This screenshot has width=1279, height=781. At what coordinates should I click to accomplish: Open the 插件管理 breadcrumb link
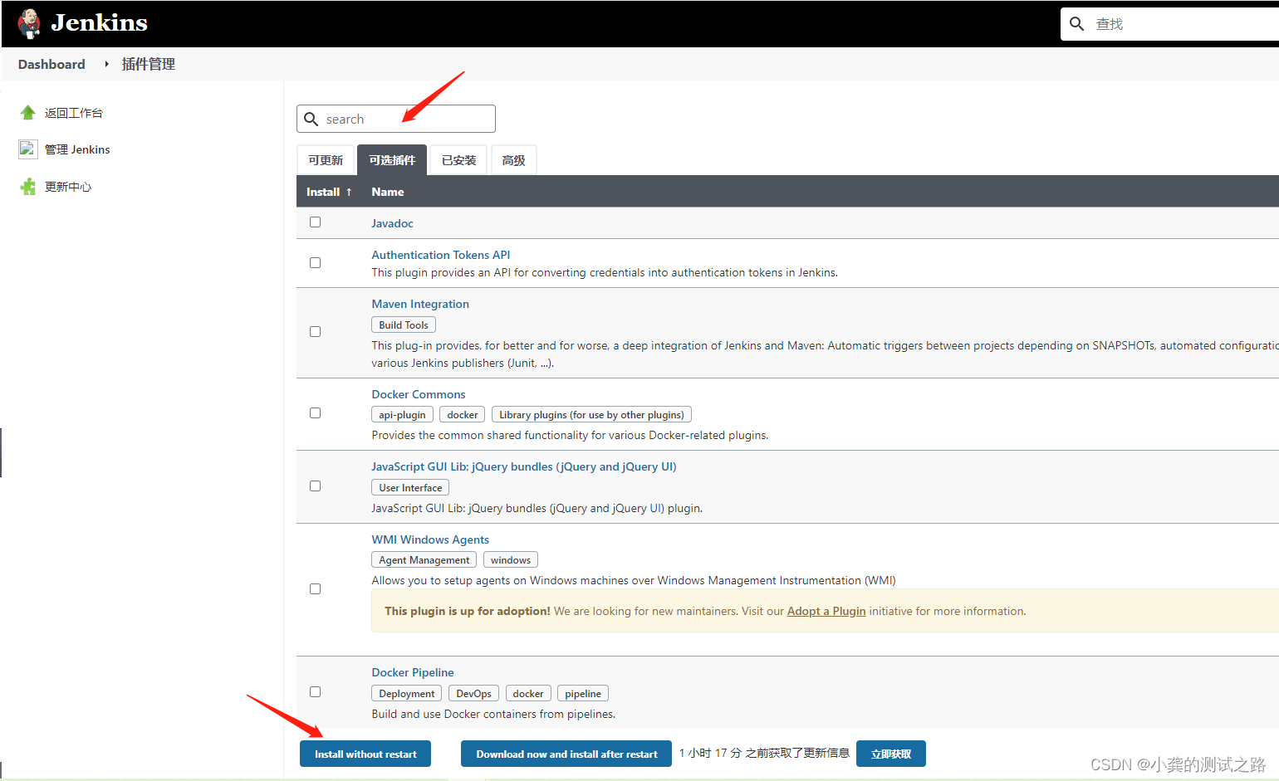149,64
